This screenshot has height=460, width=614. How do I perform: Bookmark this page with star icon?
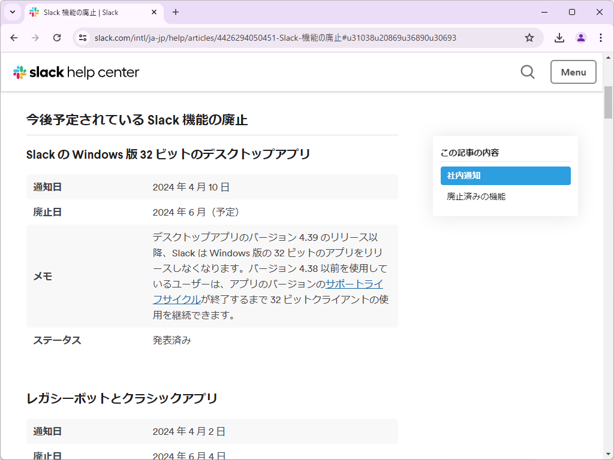coord(529,38)
